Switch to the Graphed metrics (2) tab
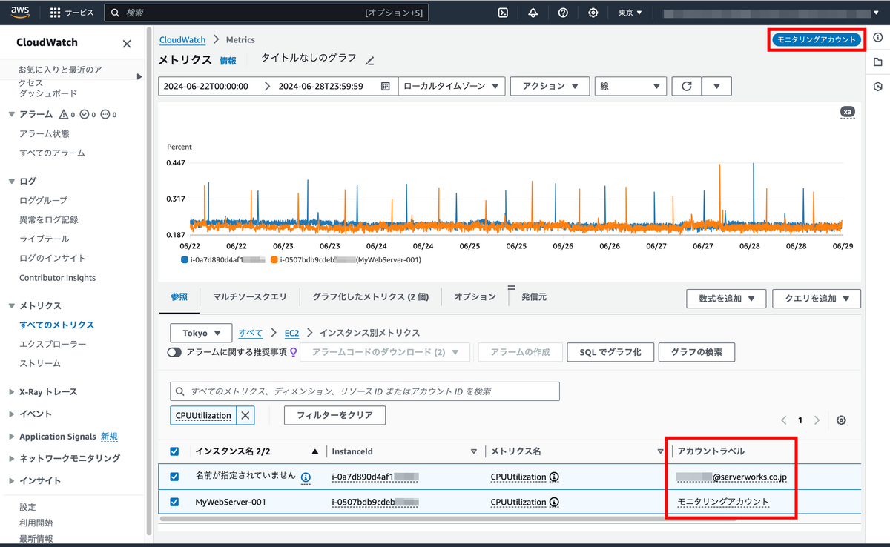This screenshot has height=547, width=890. 371,296
